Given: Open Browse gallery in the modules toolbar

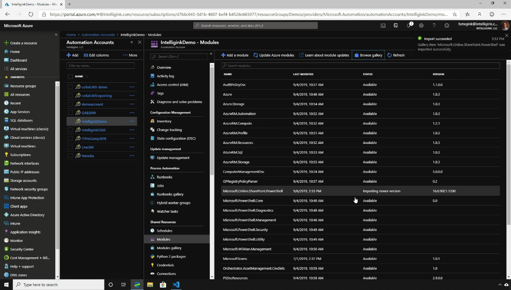Looking at the screenshot, I should tap(368, 55).
